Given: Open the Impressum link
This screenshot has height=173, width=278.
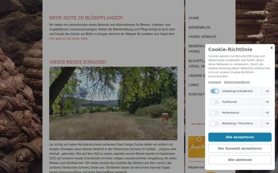Looking at the screenshot, I should (x=215, y=82).
